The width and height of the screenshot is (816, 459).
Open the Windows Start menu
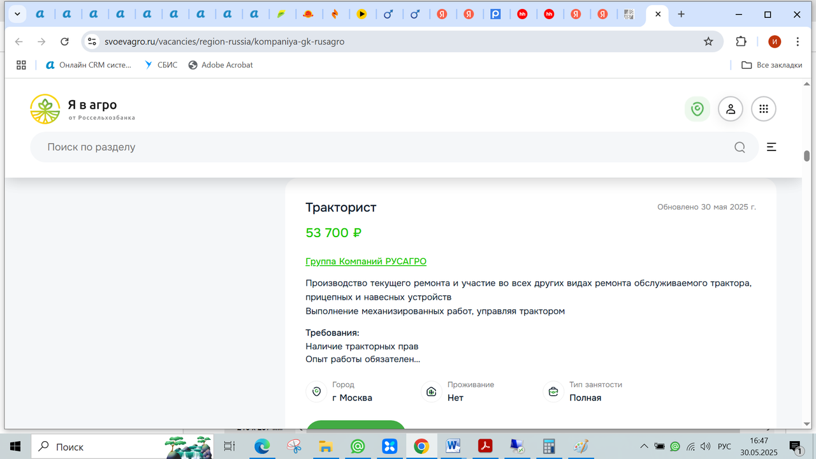pyautogui.click(x=15, y=446)
